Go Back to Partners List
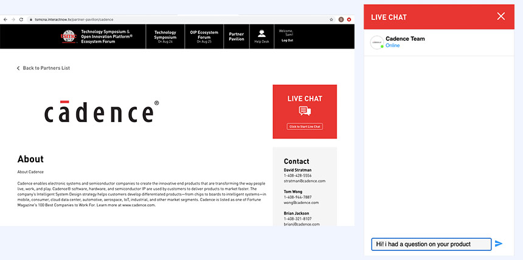This screenshot has width=523, height=260. coord(43,68)
